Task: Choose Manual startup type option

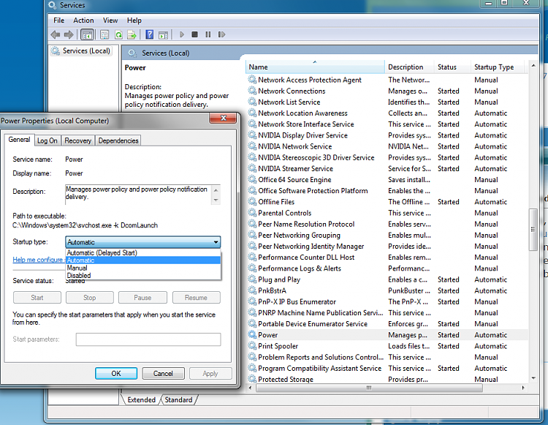Action: [x=143, y=268]
